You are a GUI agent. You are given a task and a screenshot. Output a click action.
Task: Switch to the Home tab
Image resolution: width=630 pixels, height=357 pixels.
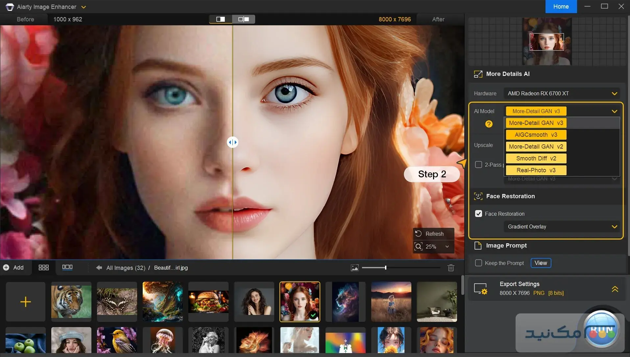[561, 6]
